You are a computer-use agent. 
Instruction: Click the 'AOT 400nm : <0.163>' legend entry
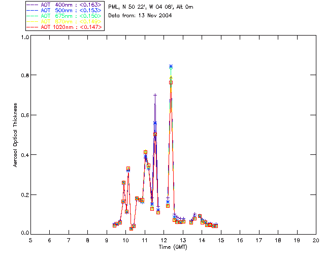pos(64,5)
